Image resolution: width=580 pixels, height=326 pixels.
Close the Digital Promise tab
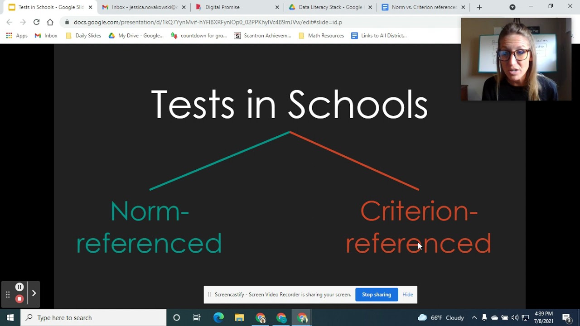(x=277, y=7)
